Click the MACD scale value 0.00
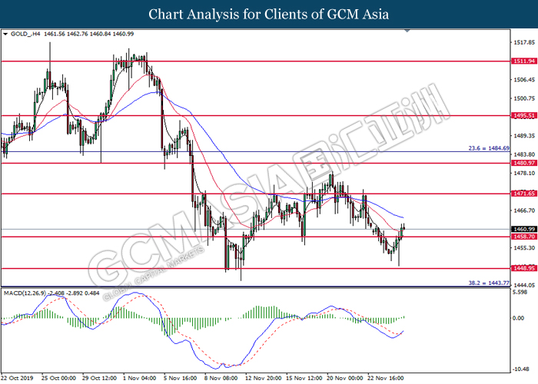Image resolution: width=538 pixels, height=384 pixels. pos(519,318)
